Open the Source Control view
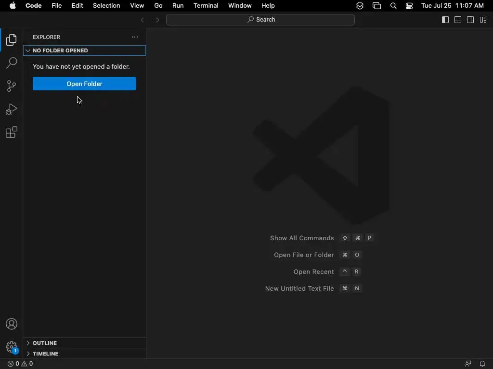Screen dimensions: 493x369 coord(12,86)
